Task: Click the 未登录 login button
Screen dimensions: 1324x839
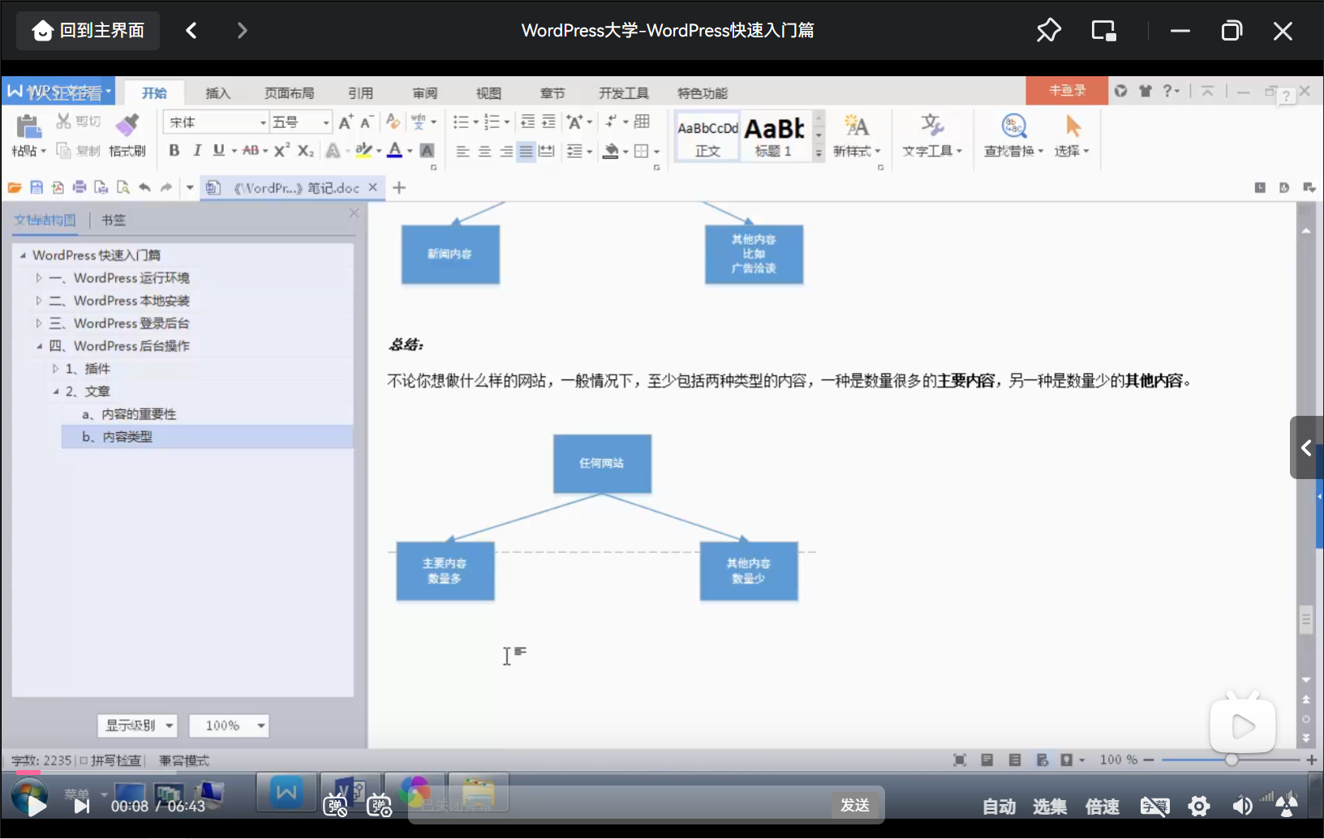Action: point(1067,91)
